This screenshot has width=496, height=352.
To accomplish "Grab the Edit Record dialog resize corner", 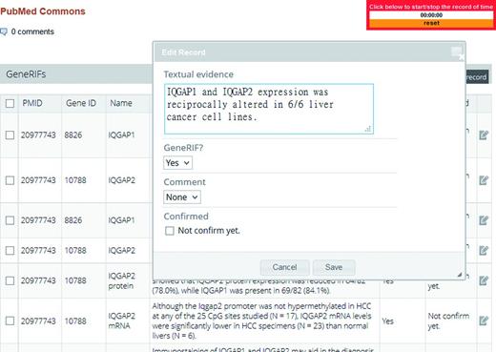I will coord(460,275).
